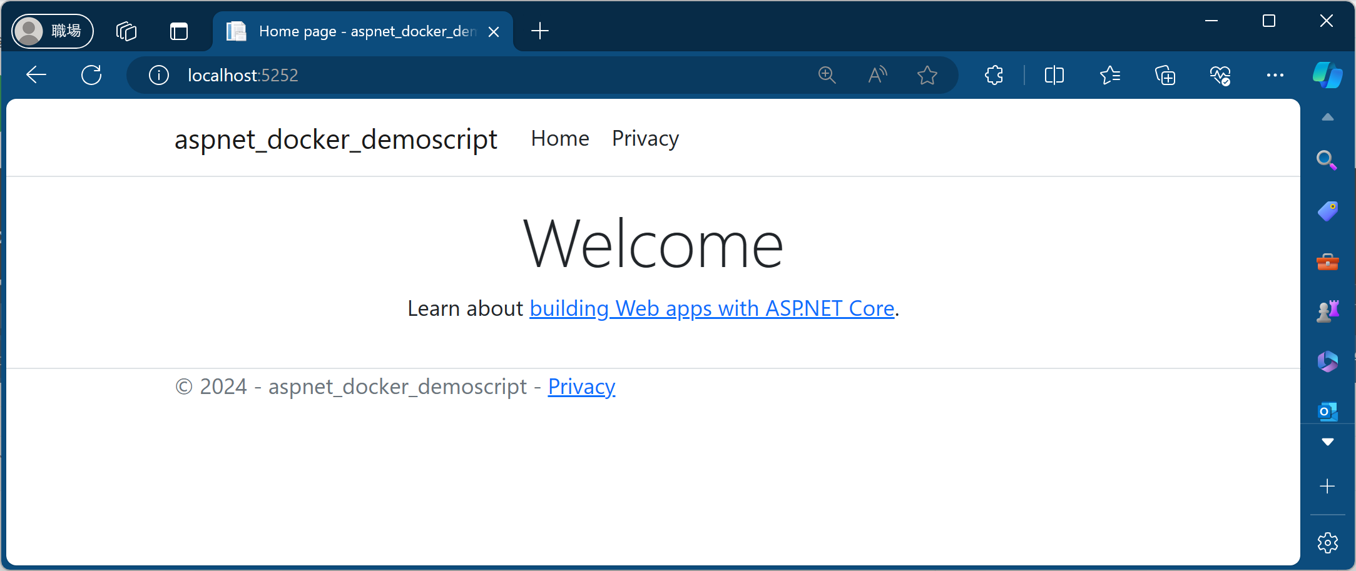
Task: Open the Favorites list icon
Action: [x=1110, y=75]
